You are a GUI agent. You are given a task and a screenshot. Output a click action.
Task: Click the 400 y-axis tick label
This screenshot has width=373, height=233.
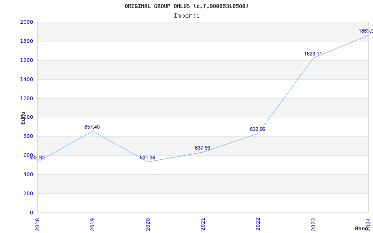(28, 174)
